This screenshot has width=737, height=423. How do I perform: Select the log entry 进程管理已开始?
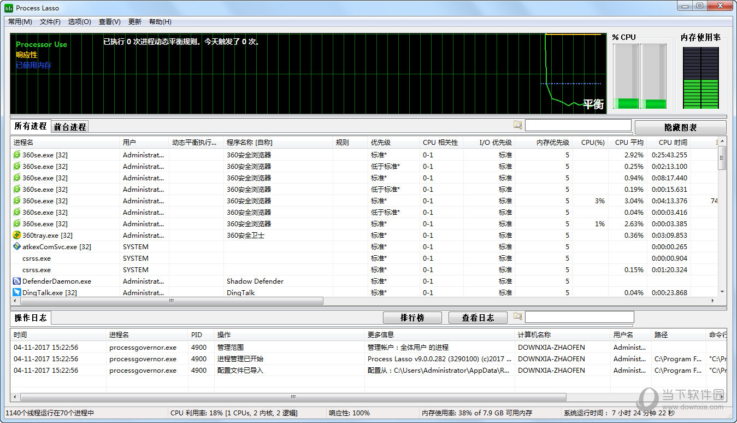point(369,359)
